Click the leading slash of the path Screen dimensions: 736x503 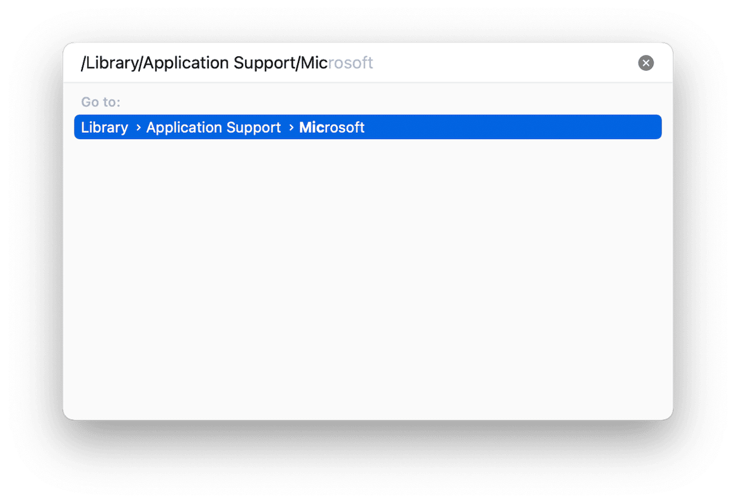[84, 63]
